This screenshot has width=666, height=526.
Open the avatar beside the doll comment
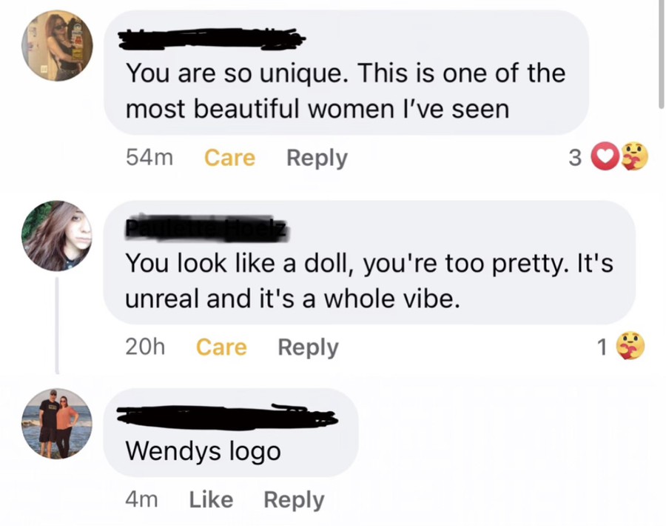click(56, 236)
